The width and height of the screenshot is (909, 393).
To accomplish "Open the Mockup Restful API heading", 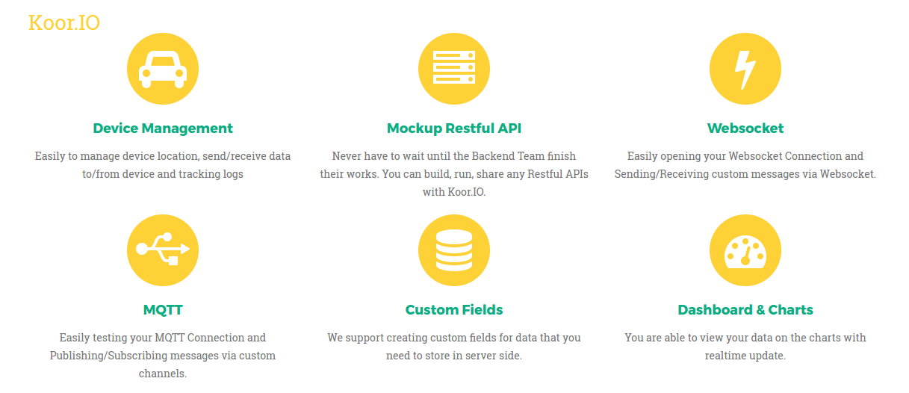I will tap(454, 129).
